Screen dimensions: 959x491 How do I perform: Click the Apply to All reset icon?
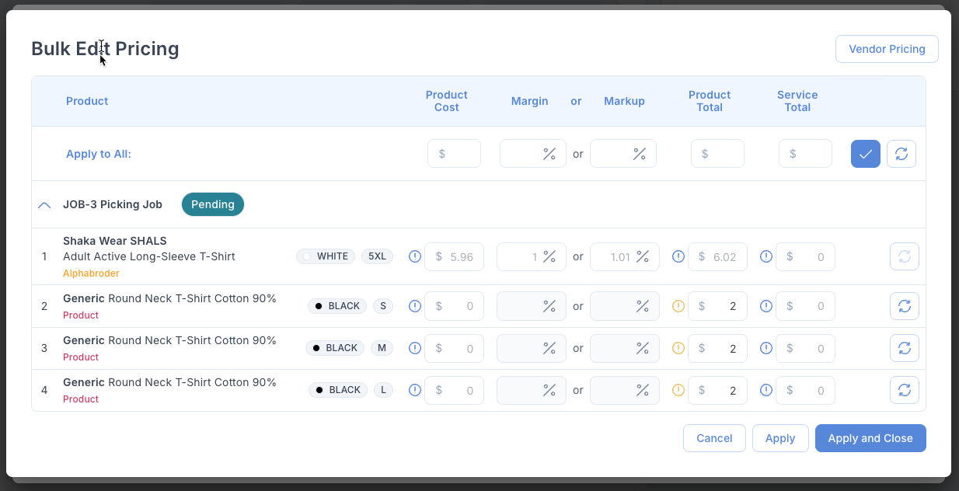click(x=901, y=154)
